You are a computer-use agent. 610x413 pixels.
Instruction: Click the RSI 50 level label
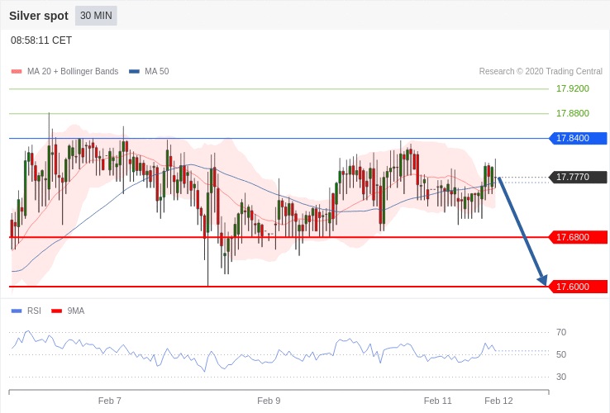[561, 354]
